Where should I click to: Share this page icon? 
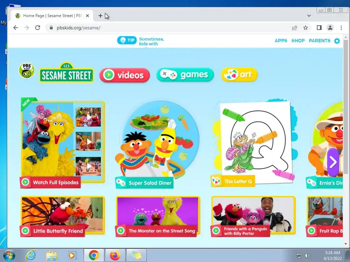click(295, 28)
